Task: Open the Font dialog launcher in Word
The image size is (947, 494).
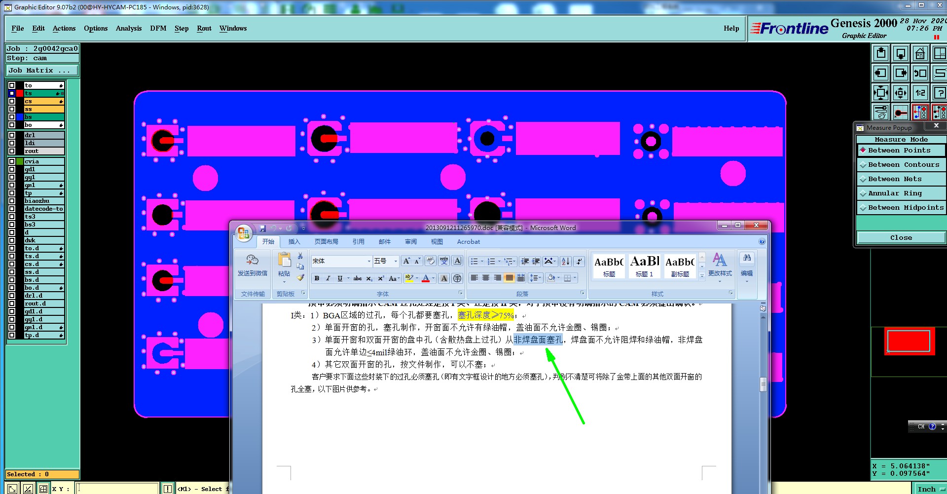Action: pyautogui.click(x=461, y=293)
